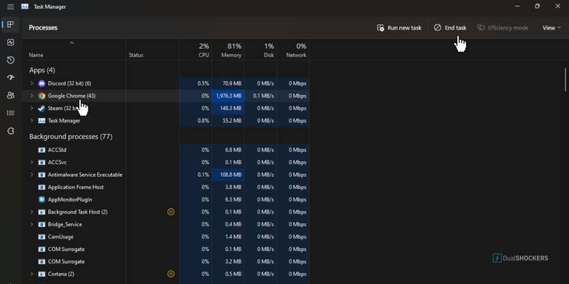This screenshot has width=569, height=284.
Task: Select the Processes sidebar icon
Action: click(10, 24)
